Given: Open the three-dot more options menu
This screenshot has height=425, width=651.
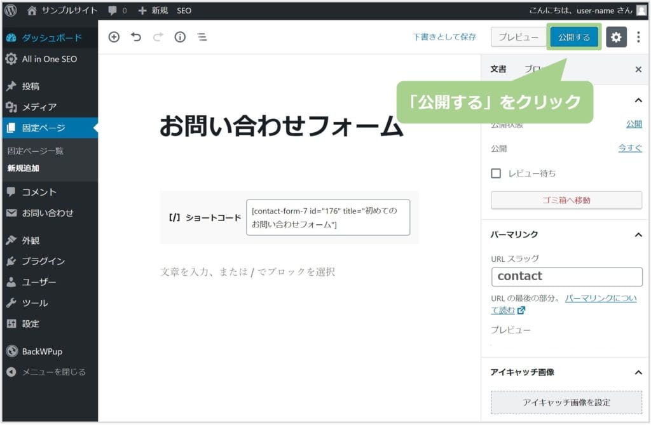Looking at the screenshot, I should click(x=638, y=37).
